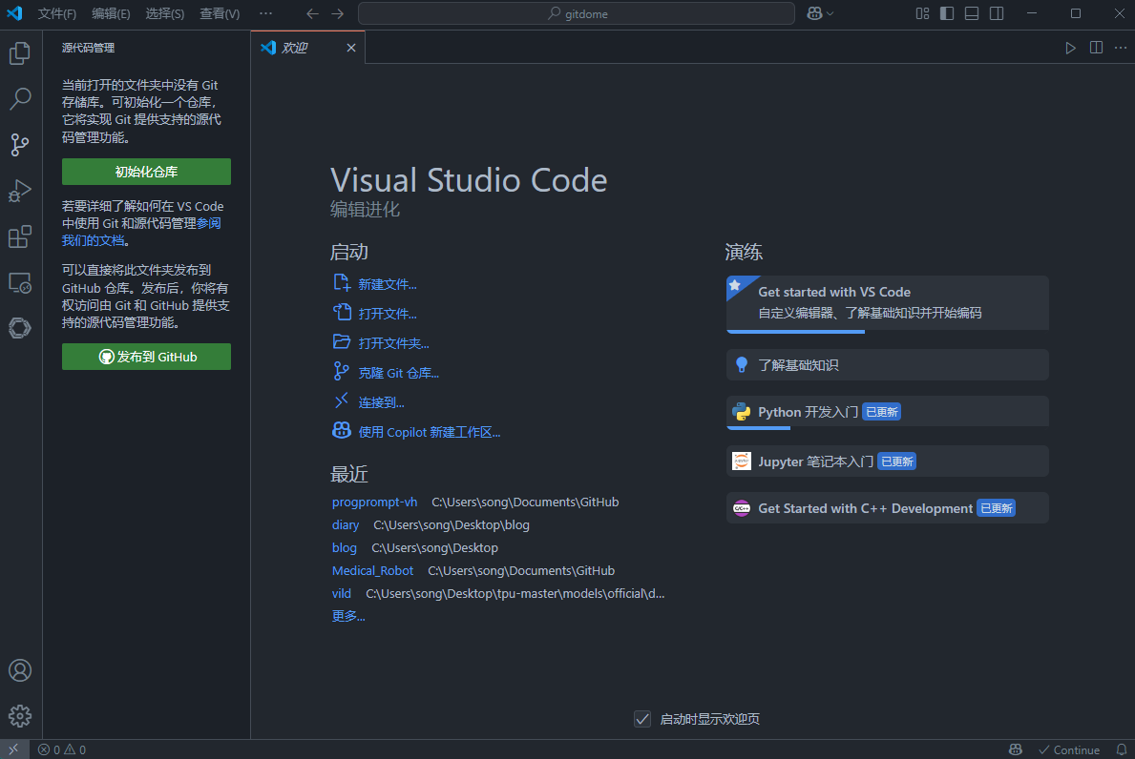Expand the hidden menus with the ellipsis
Viewport: 1135px width, 759px height.
click(x=265, y=13)
